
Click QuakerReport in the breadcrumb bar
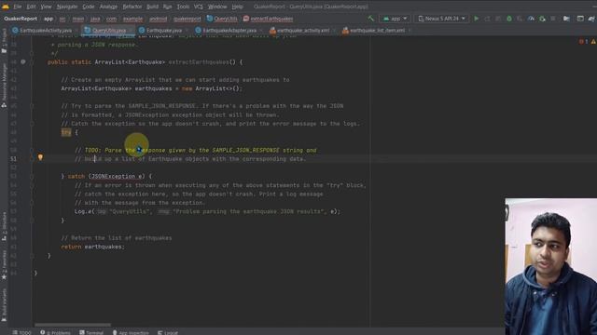[21, 19]
